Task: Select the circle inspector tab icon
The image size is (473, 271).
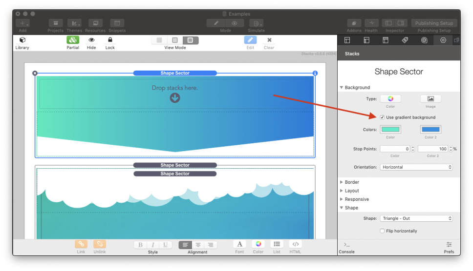Action: 424,40
